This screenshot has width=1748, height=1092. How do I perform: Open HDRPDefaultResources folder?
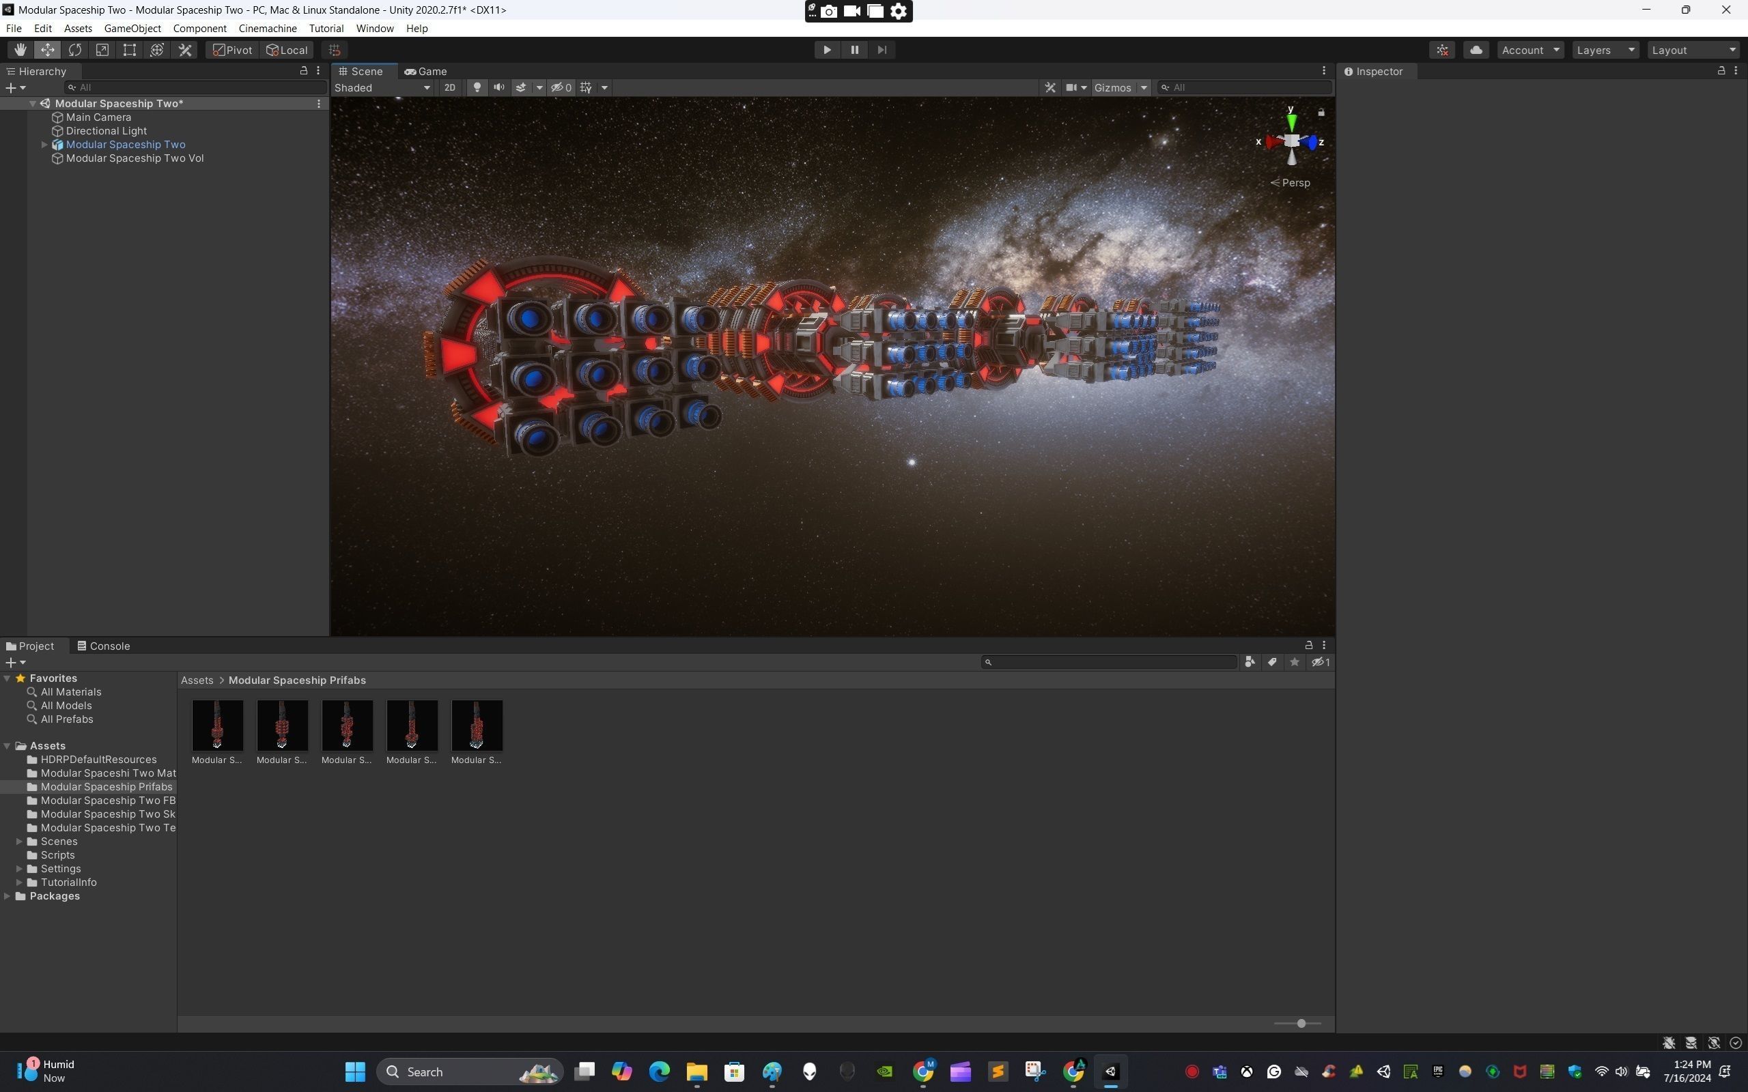[98, 760]
